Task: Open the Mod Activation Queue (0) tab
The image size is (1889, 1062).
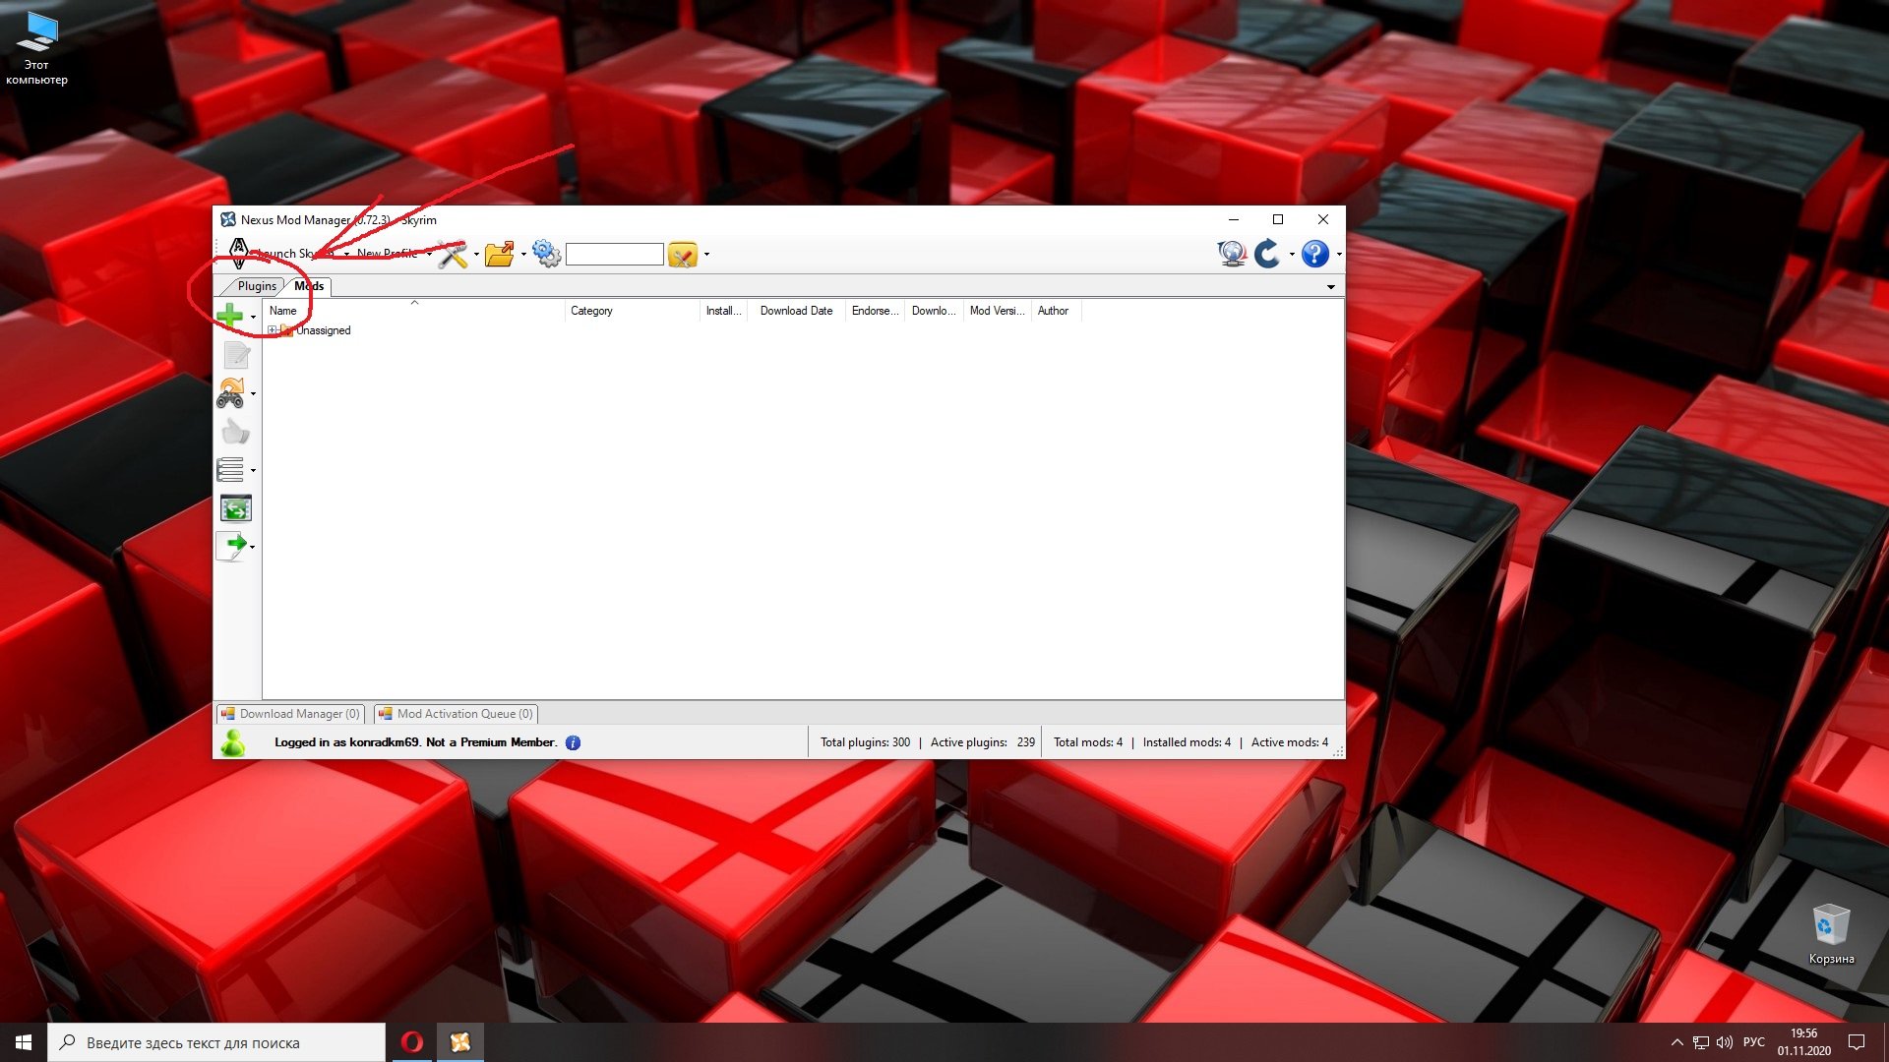Action: 456,714
